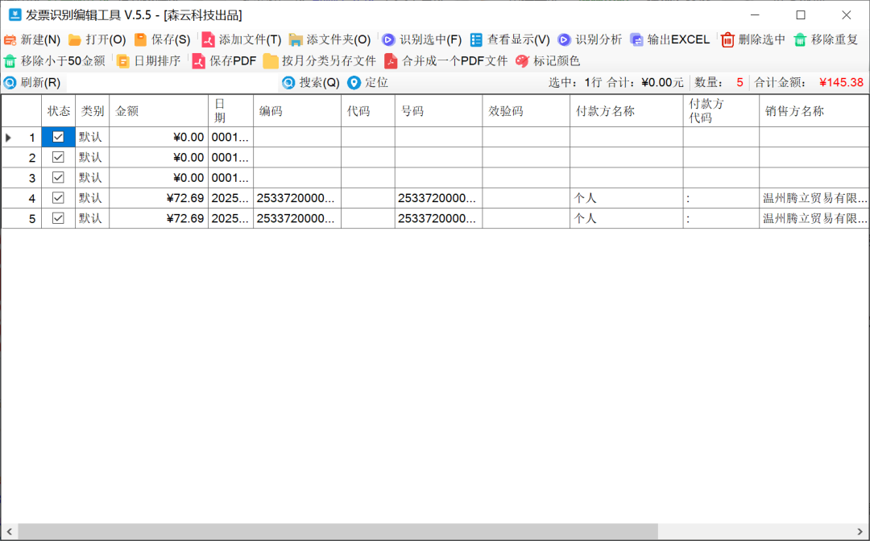
Task: Click the horizontal scrollbar at the bottom
Action: point(338,531)
